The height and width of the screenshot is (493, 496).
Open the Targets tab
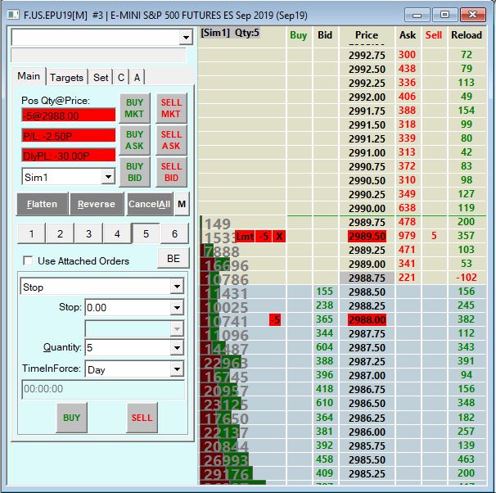(x=66, y=77)
